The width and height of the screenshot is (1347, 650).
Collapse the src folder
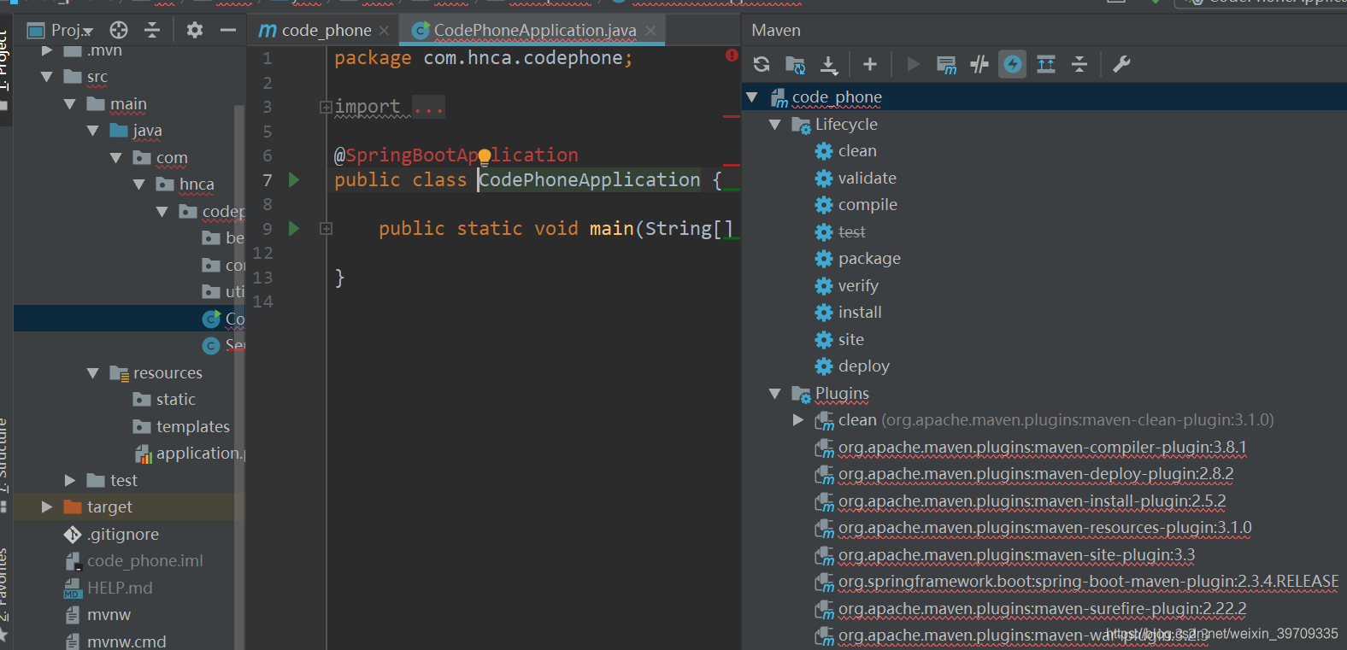click(x=46, y=77)
